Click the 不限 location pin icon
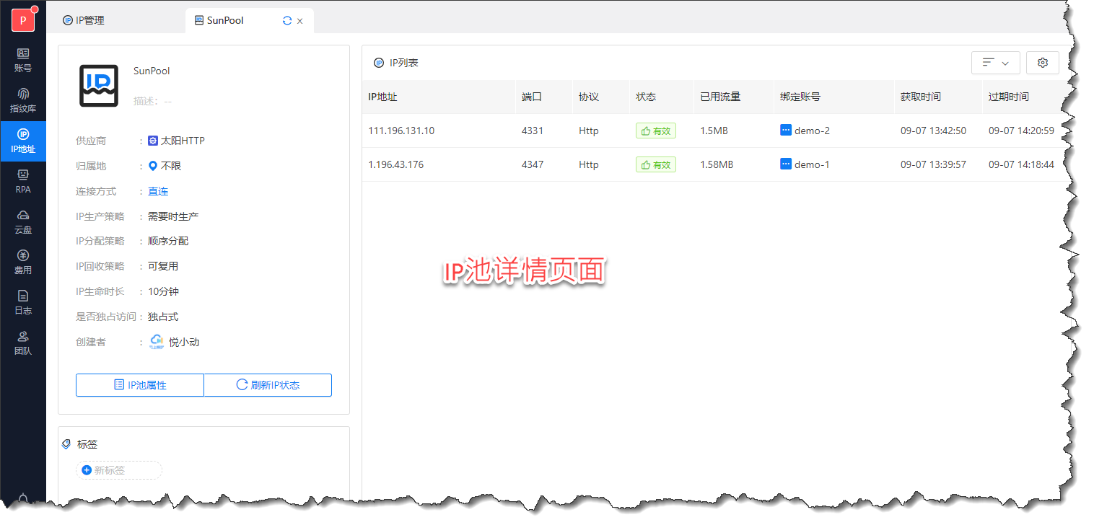The image size is (1094, 525). (x=153, y=166)
